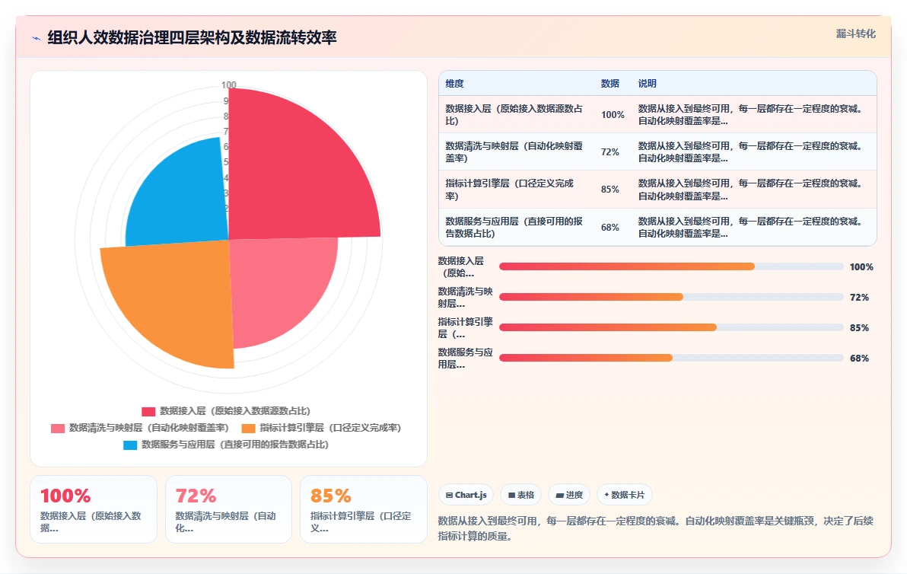Click the 数据 column header

(x=609, y=83)
